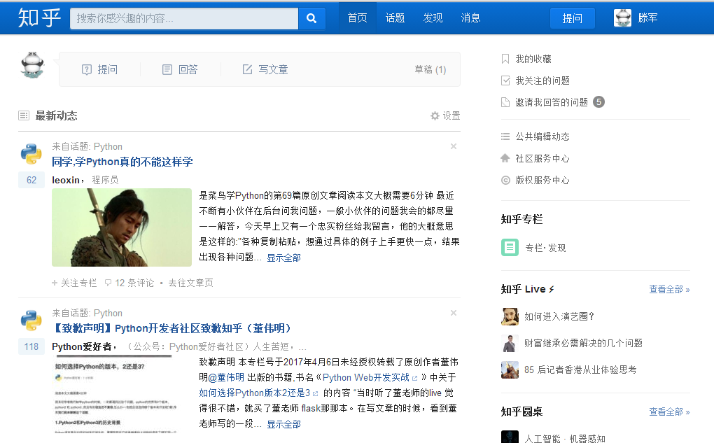Expand second article with 显示全部
This screenshot has height=443, width=714.
pyautogui.click(x=283, y=424)
